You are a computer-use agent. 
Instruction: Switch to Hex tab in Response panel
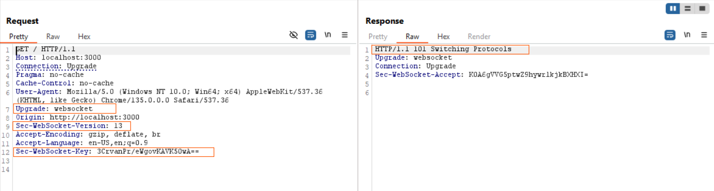pos(444,37)
